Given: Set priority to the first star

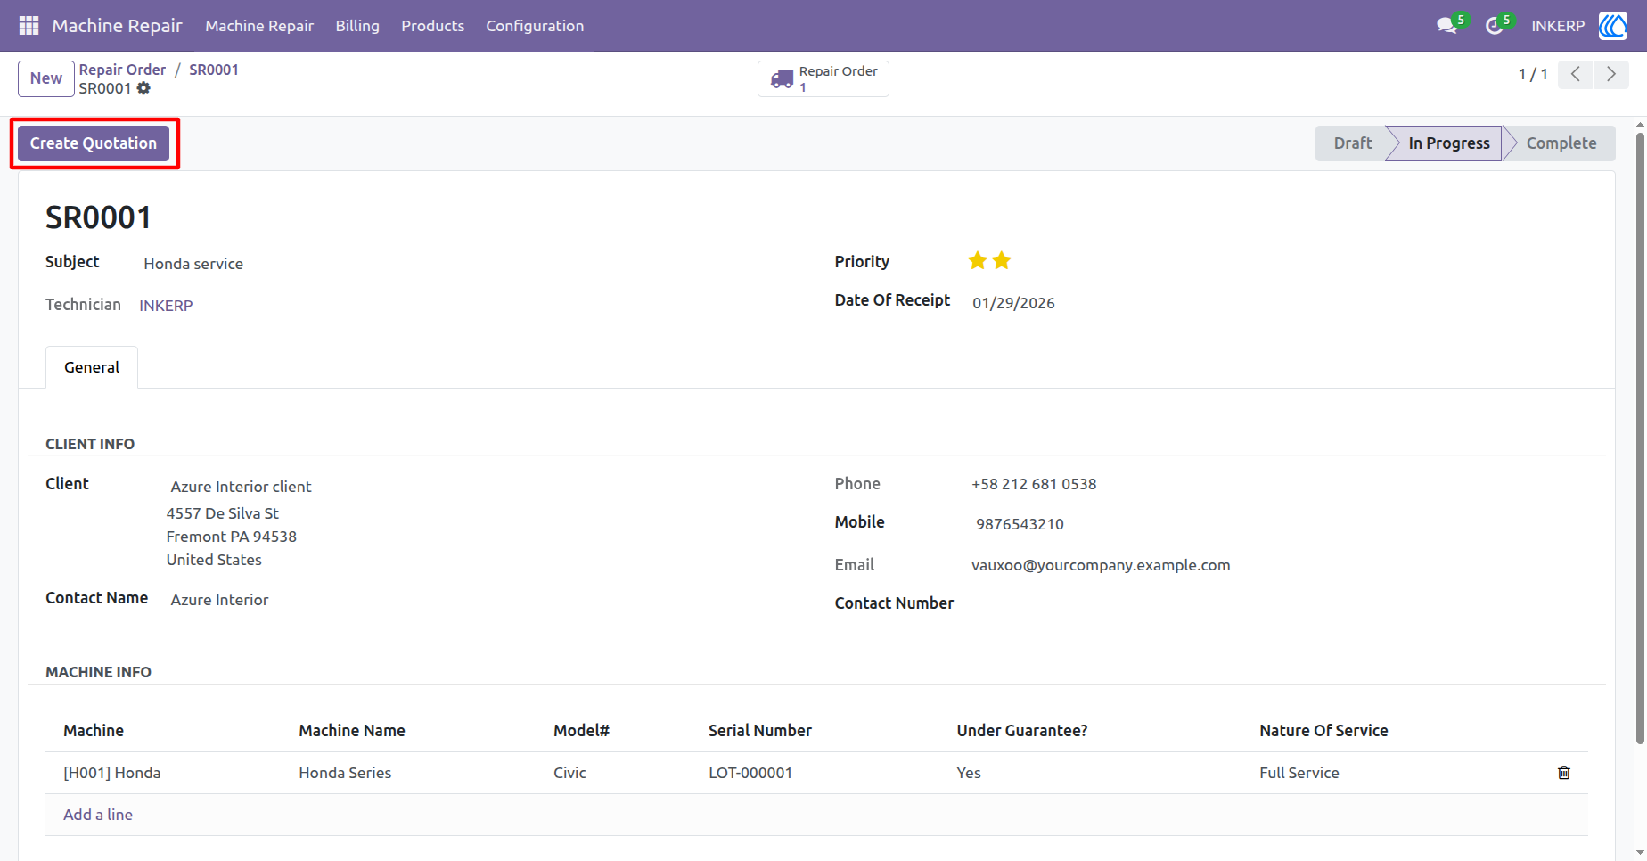Looking at the screenshot, I should coord(978,260).
